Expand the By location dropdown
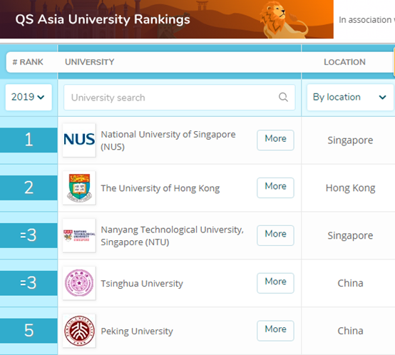 click(x=350, y=97)
